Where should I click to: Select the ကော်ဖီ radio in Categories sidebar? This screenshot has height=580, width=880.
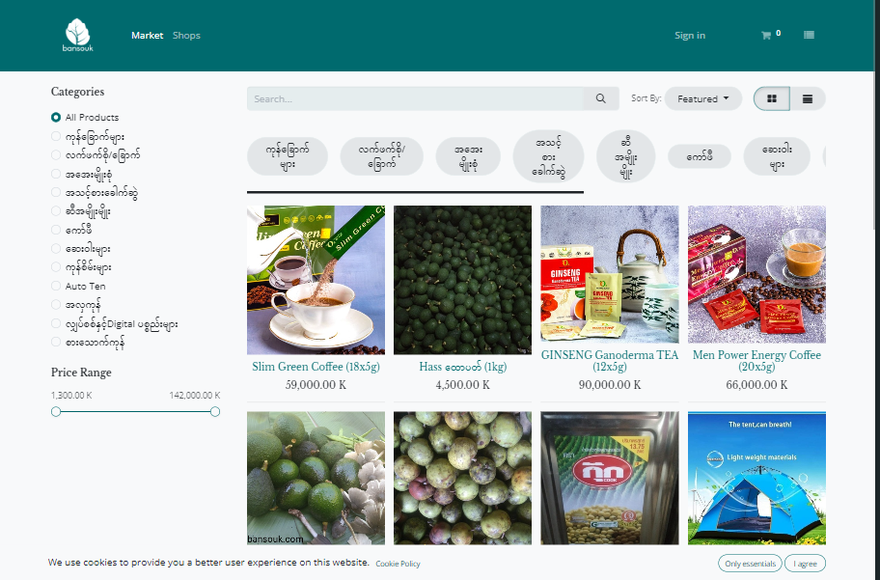click(x=56, y=230)
